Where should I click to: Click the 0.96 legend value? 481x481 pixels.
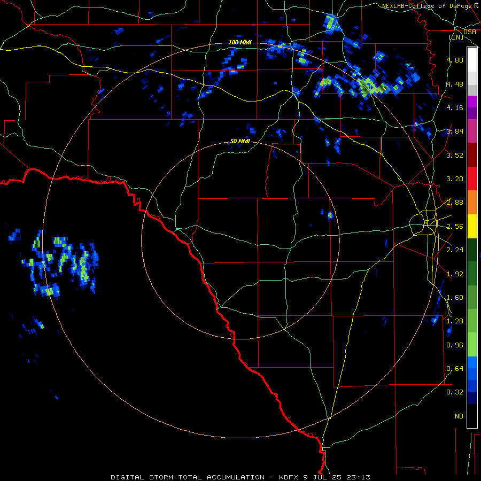pos(455,345)
